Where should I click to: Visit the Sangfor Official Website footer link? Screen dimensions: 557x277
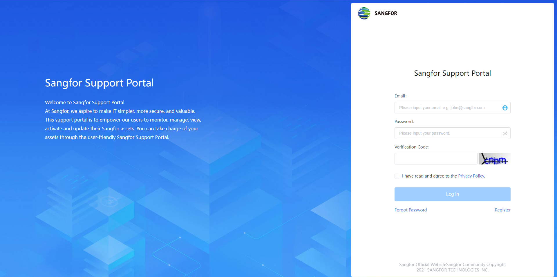[x=423, y=265]
